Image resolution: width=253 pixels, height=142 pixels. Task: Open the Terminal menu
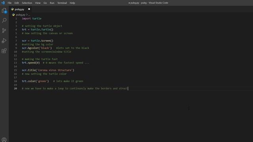[x=62, y=3]
